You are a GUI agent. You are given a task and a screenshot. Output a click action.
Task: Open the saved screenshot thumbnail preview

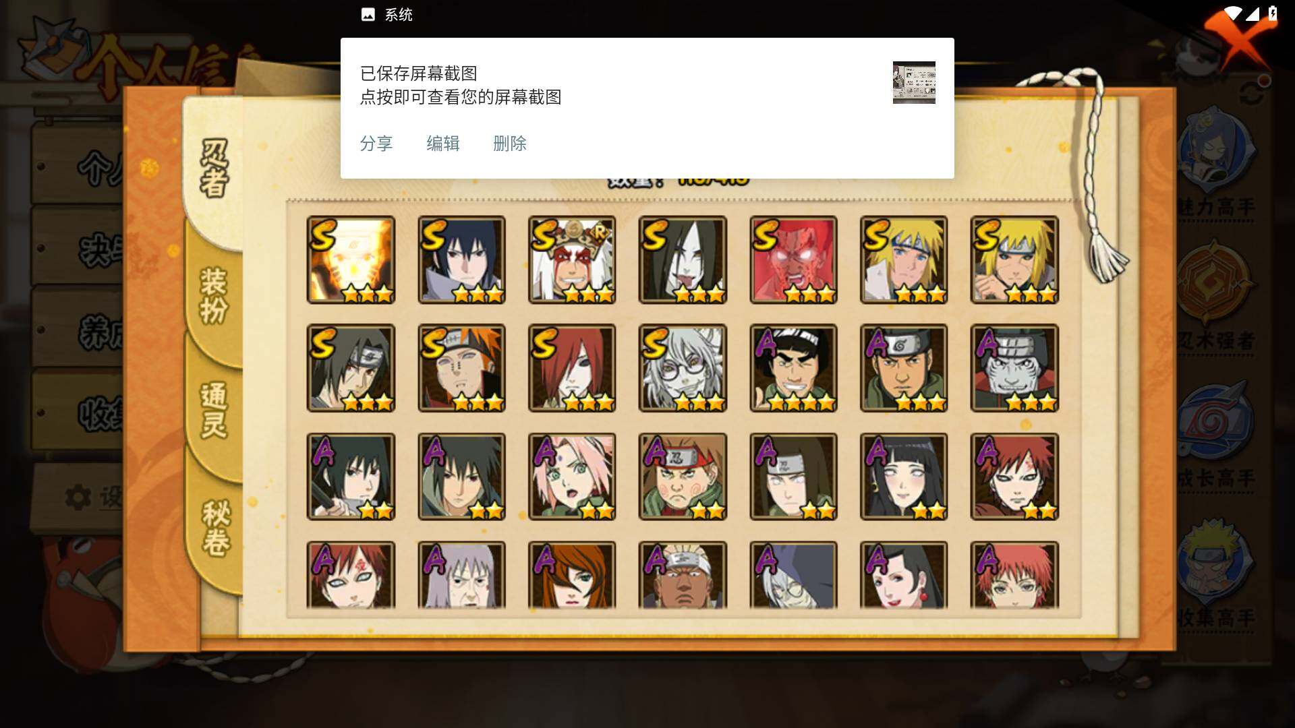914,82
